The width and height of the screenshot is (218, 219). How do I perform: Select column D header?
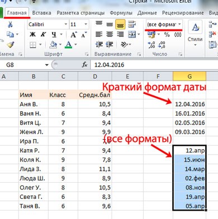click(x=95, y=77)
